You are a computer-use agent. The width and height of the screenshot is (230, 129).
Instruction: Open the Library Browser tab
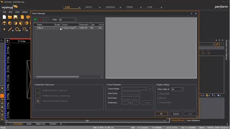[x=178, y=120]
